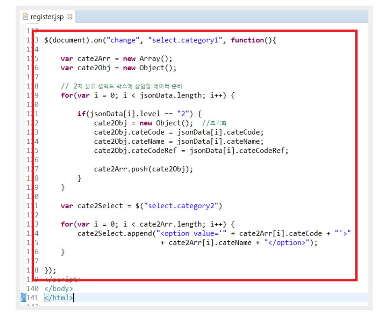Click the cate2Obj.cateCode assignment line
The height and width of the screenshot is (314, 377).
point(179,133)
